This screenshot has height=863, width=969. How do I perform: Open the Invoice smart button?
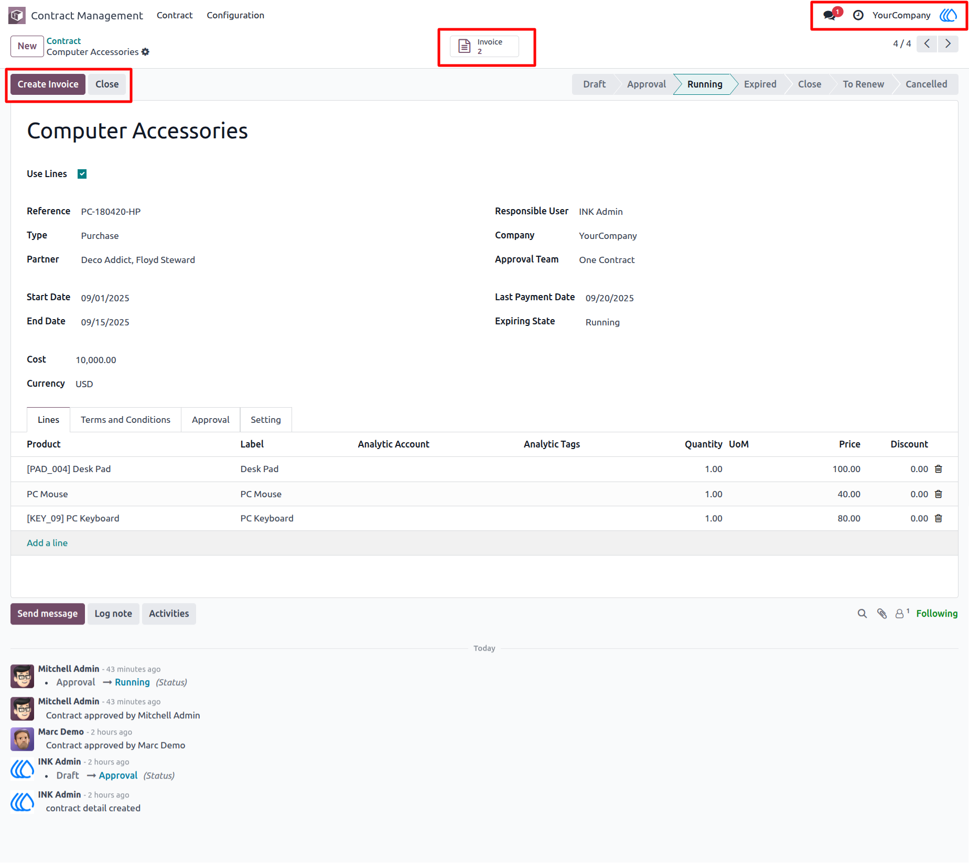[x=484, y=46]
